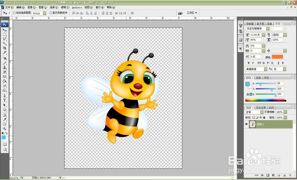
Task: Select the Eyedropper tool
Action: (x=4, y=120)
